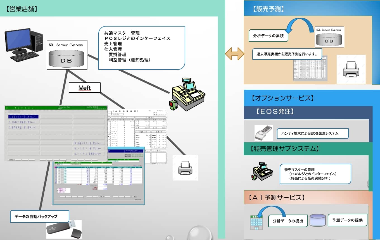Click the 利益管理（棚卸処理） line in callout
The height and width of the screenshot is (240, 380).
pos(130,60)
